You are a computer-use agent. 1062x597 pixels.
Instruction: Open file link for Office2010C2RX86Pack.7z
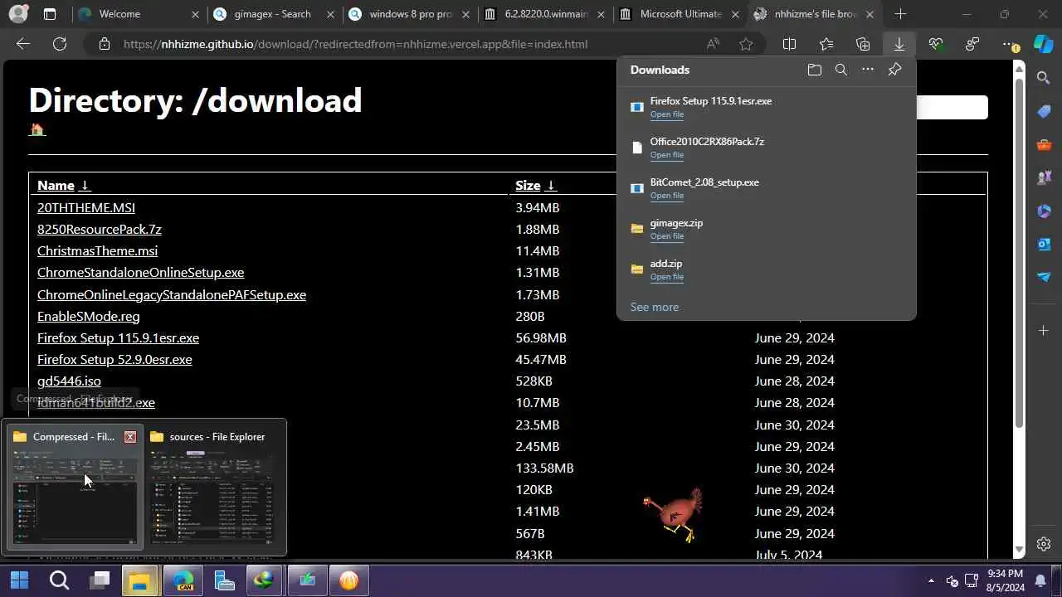[667, 155]
